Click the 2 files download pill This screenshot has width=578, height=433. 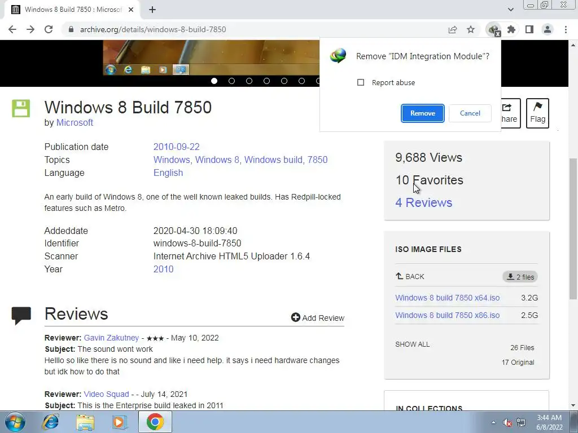point(520,277)
